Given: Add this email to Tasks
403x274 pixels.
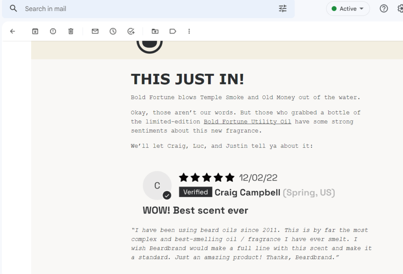Looking at the screenshot, I should [x=131, y=31].
